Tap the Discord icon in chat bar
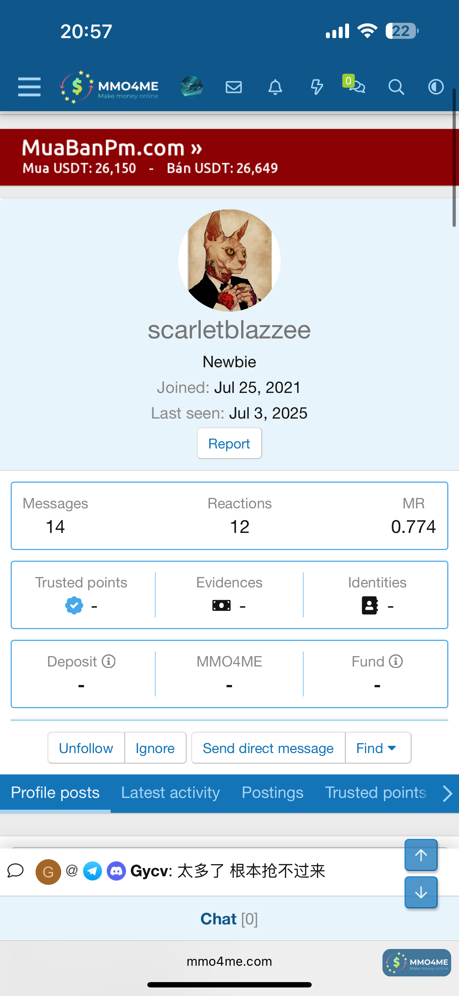This screenshot has width=459, height=996. click(x=116, y=871)
